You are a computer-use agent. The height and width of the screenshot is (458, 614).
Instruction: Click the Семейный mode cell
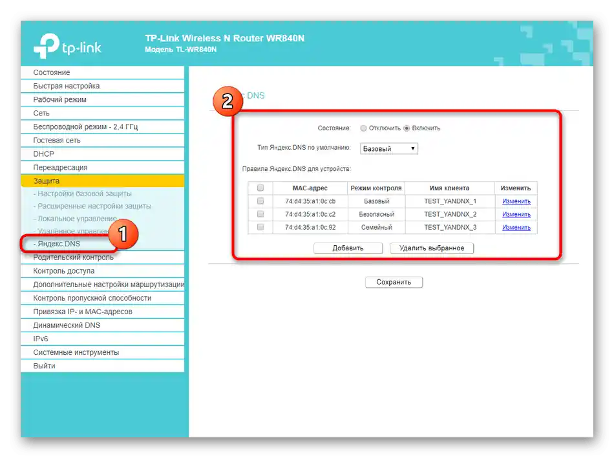pos(376,228)
